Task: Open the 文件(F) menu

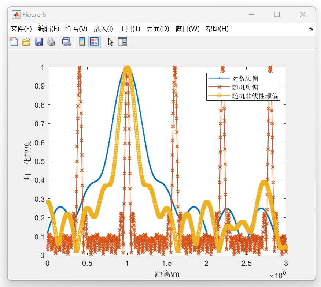Action: 21,29
